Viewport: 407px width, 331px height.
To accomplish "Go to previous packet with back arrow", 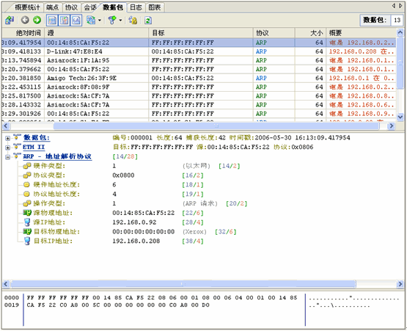I will click(x=25, y=20).
